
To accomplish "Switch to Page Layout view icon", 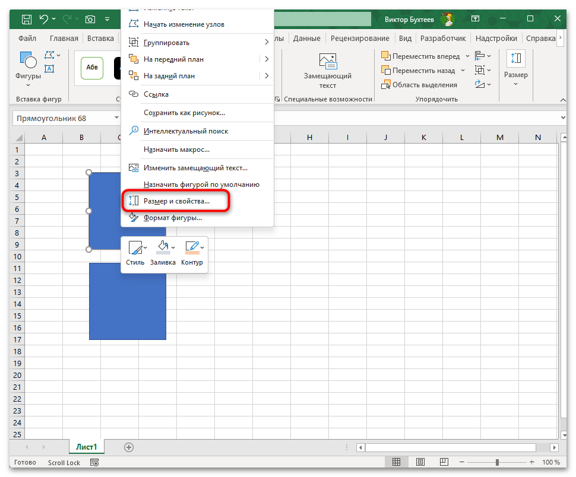I will coord(420,462).
